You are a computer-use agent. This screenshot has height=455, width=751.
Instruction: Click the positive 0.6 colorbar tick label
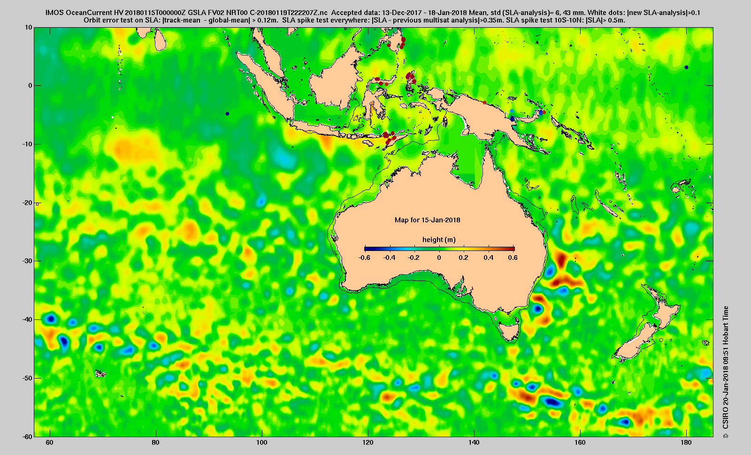(x=513, y=258)
